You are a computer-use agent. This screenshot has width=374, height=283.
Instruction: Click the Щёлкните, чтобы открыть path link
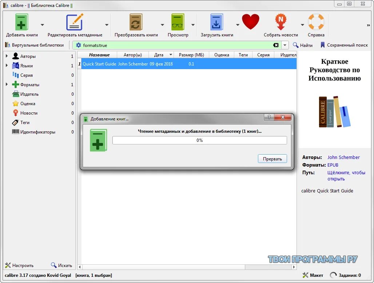click(x=346, y=176)
